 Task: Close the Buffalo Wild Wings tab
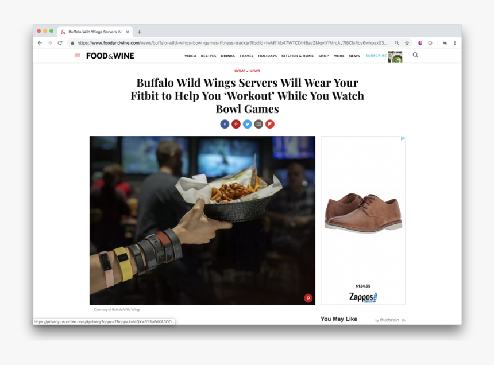coord(128,32)
